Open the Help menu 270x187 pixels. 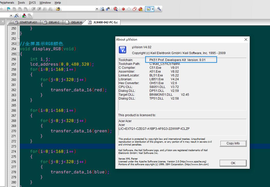58,3
